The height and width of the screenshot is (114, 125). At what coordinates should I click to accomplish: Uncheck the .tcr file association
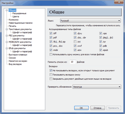[101, 42]
